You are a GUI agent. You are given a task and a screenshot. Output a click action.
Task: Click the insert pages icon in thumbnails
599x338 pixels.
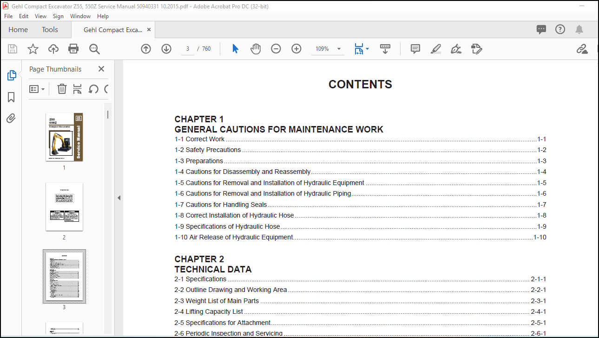[x=78, y=89]
